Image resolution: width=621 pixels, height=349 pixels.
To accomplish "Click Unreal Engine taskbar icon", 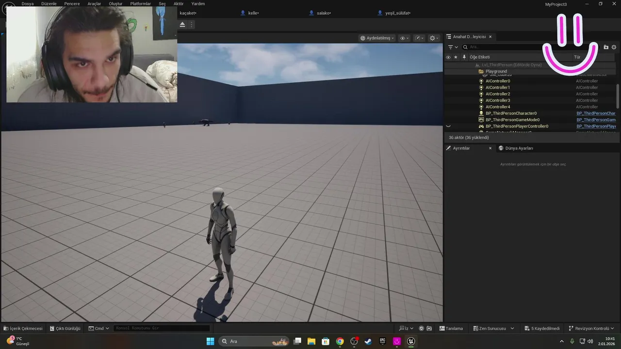I will pos(411,341).
